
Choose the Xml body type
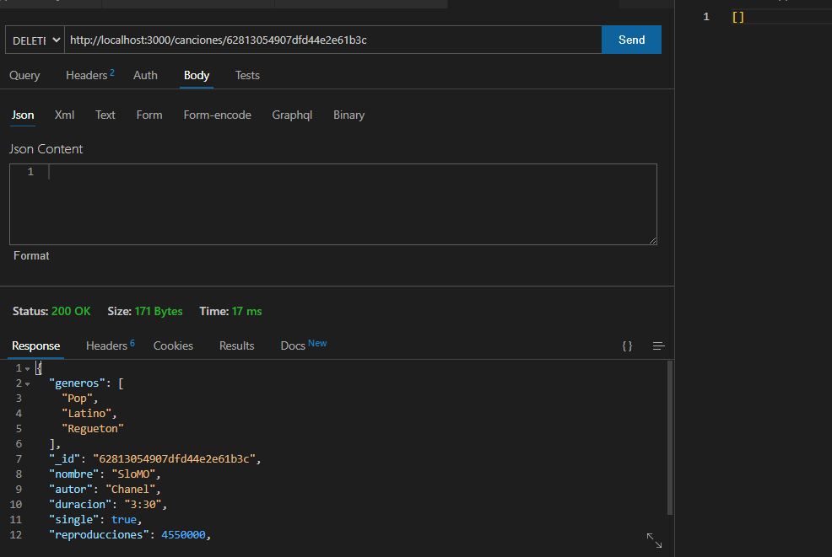pyautogui.click(x=64, y=115)
